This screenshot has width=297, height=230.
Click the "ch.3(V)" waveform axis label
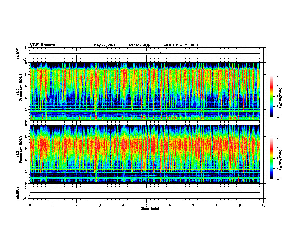(18, 193)
